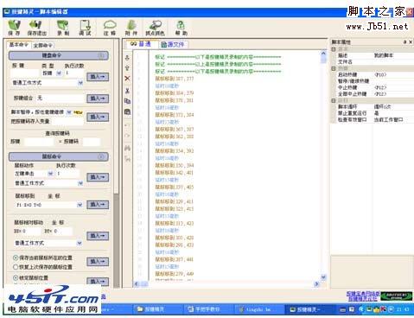Click the right arrow of editor horizontal scrollbar
Image resolution: width=414 pixels, height=318 pixels.
pos(316,284)
